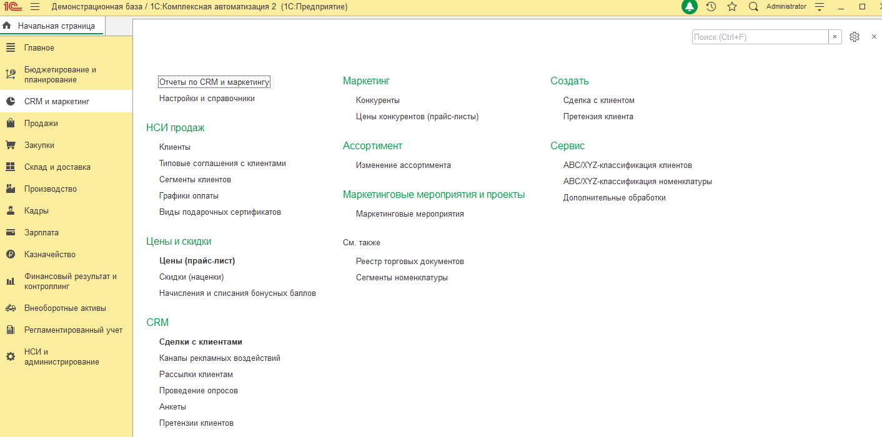This screenshot has width=882, height=437.
Task: Click the Зарплата card icon
Action: point(11,232)
